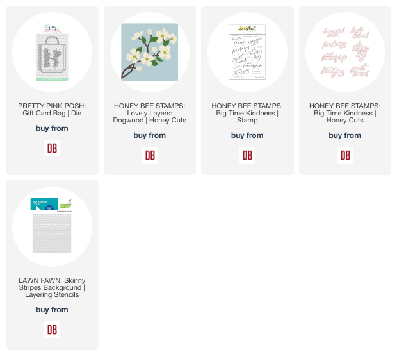The image size is (397, 363).
Task: Open Pretty Pink Posh gift bag die thumbnail
Action: click(x=52, y=52)
